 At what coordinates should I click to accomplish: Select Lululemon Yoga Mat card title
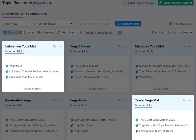coord(20,46)
